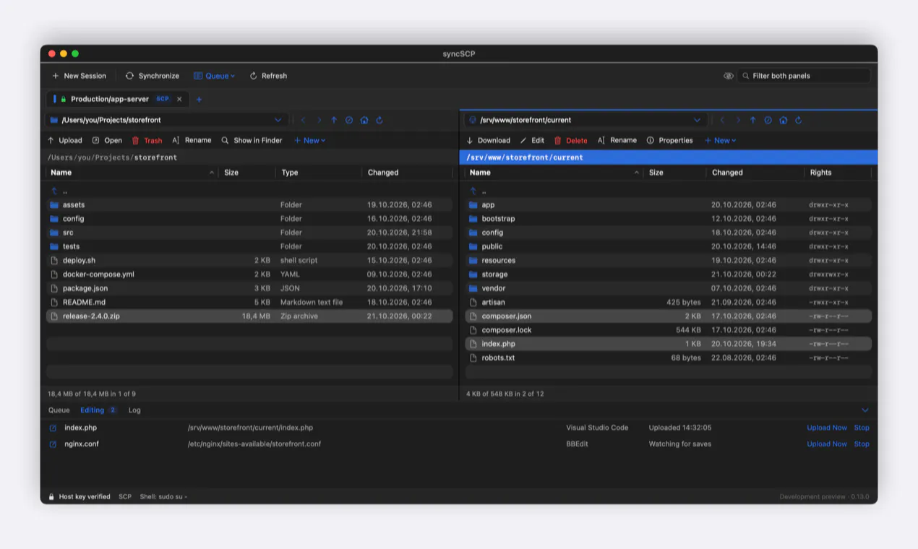Open Properties for the remote selection
The image size is (918, 549).
coord(669,140)
